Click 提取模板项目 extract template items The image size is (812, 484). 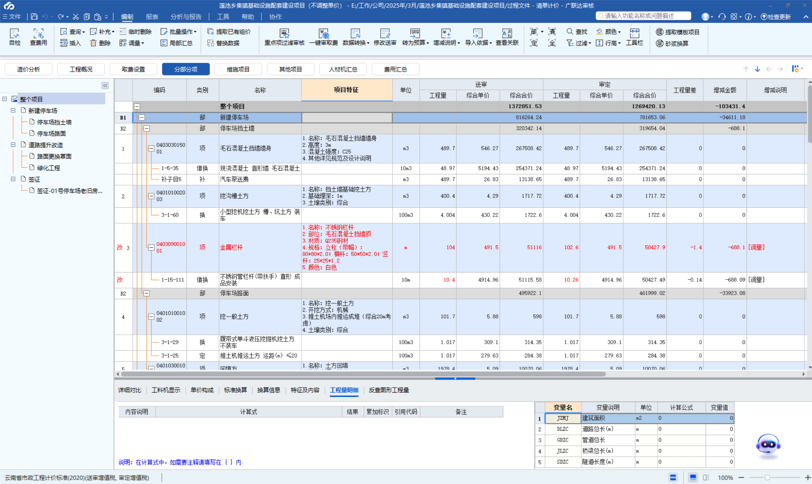(x=678, y=32)
